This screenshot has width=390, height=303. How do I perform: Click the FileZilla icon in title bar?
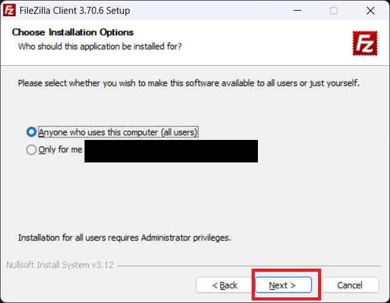(9, 11)
